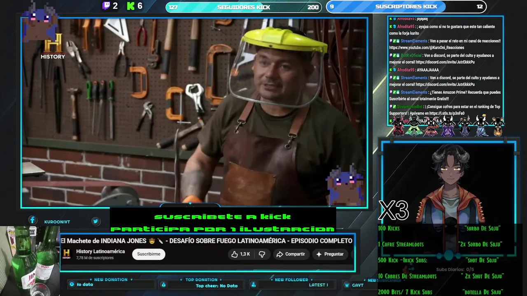Click the thumbs-up like icon showing 1,3 K
Viewport: 527px width, 296px height.
tap(235, 254)
